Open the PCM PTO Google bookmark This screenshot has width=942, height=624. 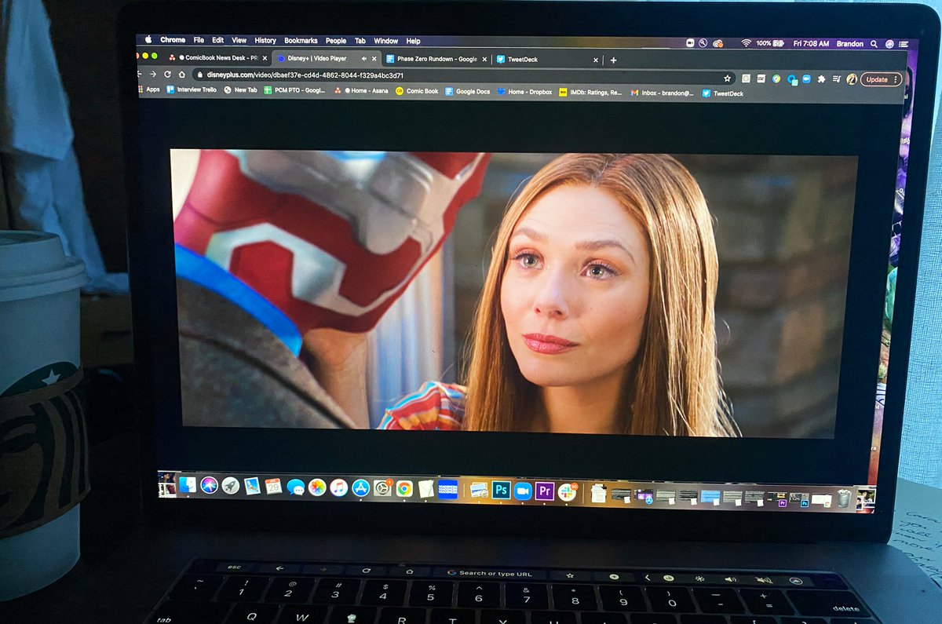coord(294,90)
